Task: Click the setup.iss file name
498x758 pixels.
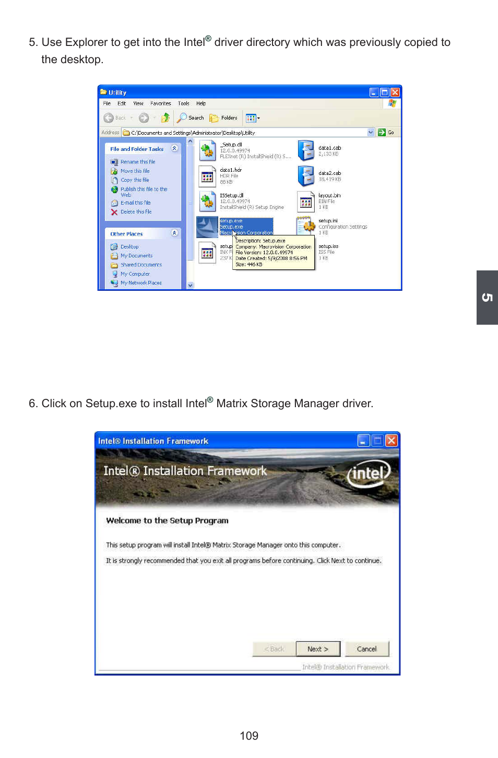Action: tap(328, 246)
